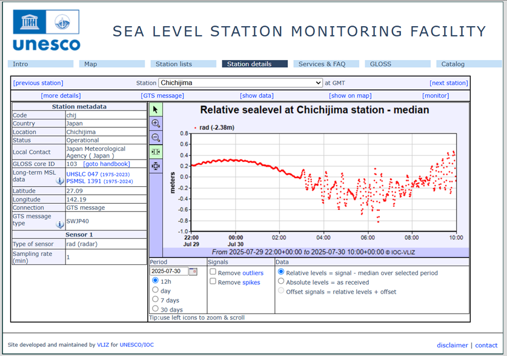
Task: Click the info icon beside Long-term MSL data
Action: point(59,180)
